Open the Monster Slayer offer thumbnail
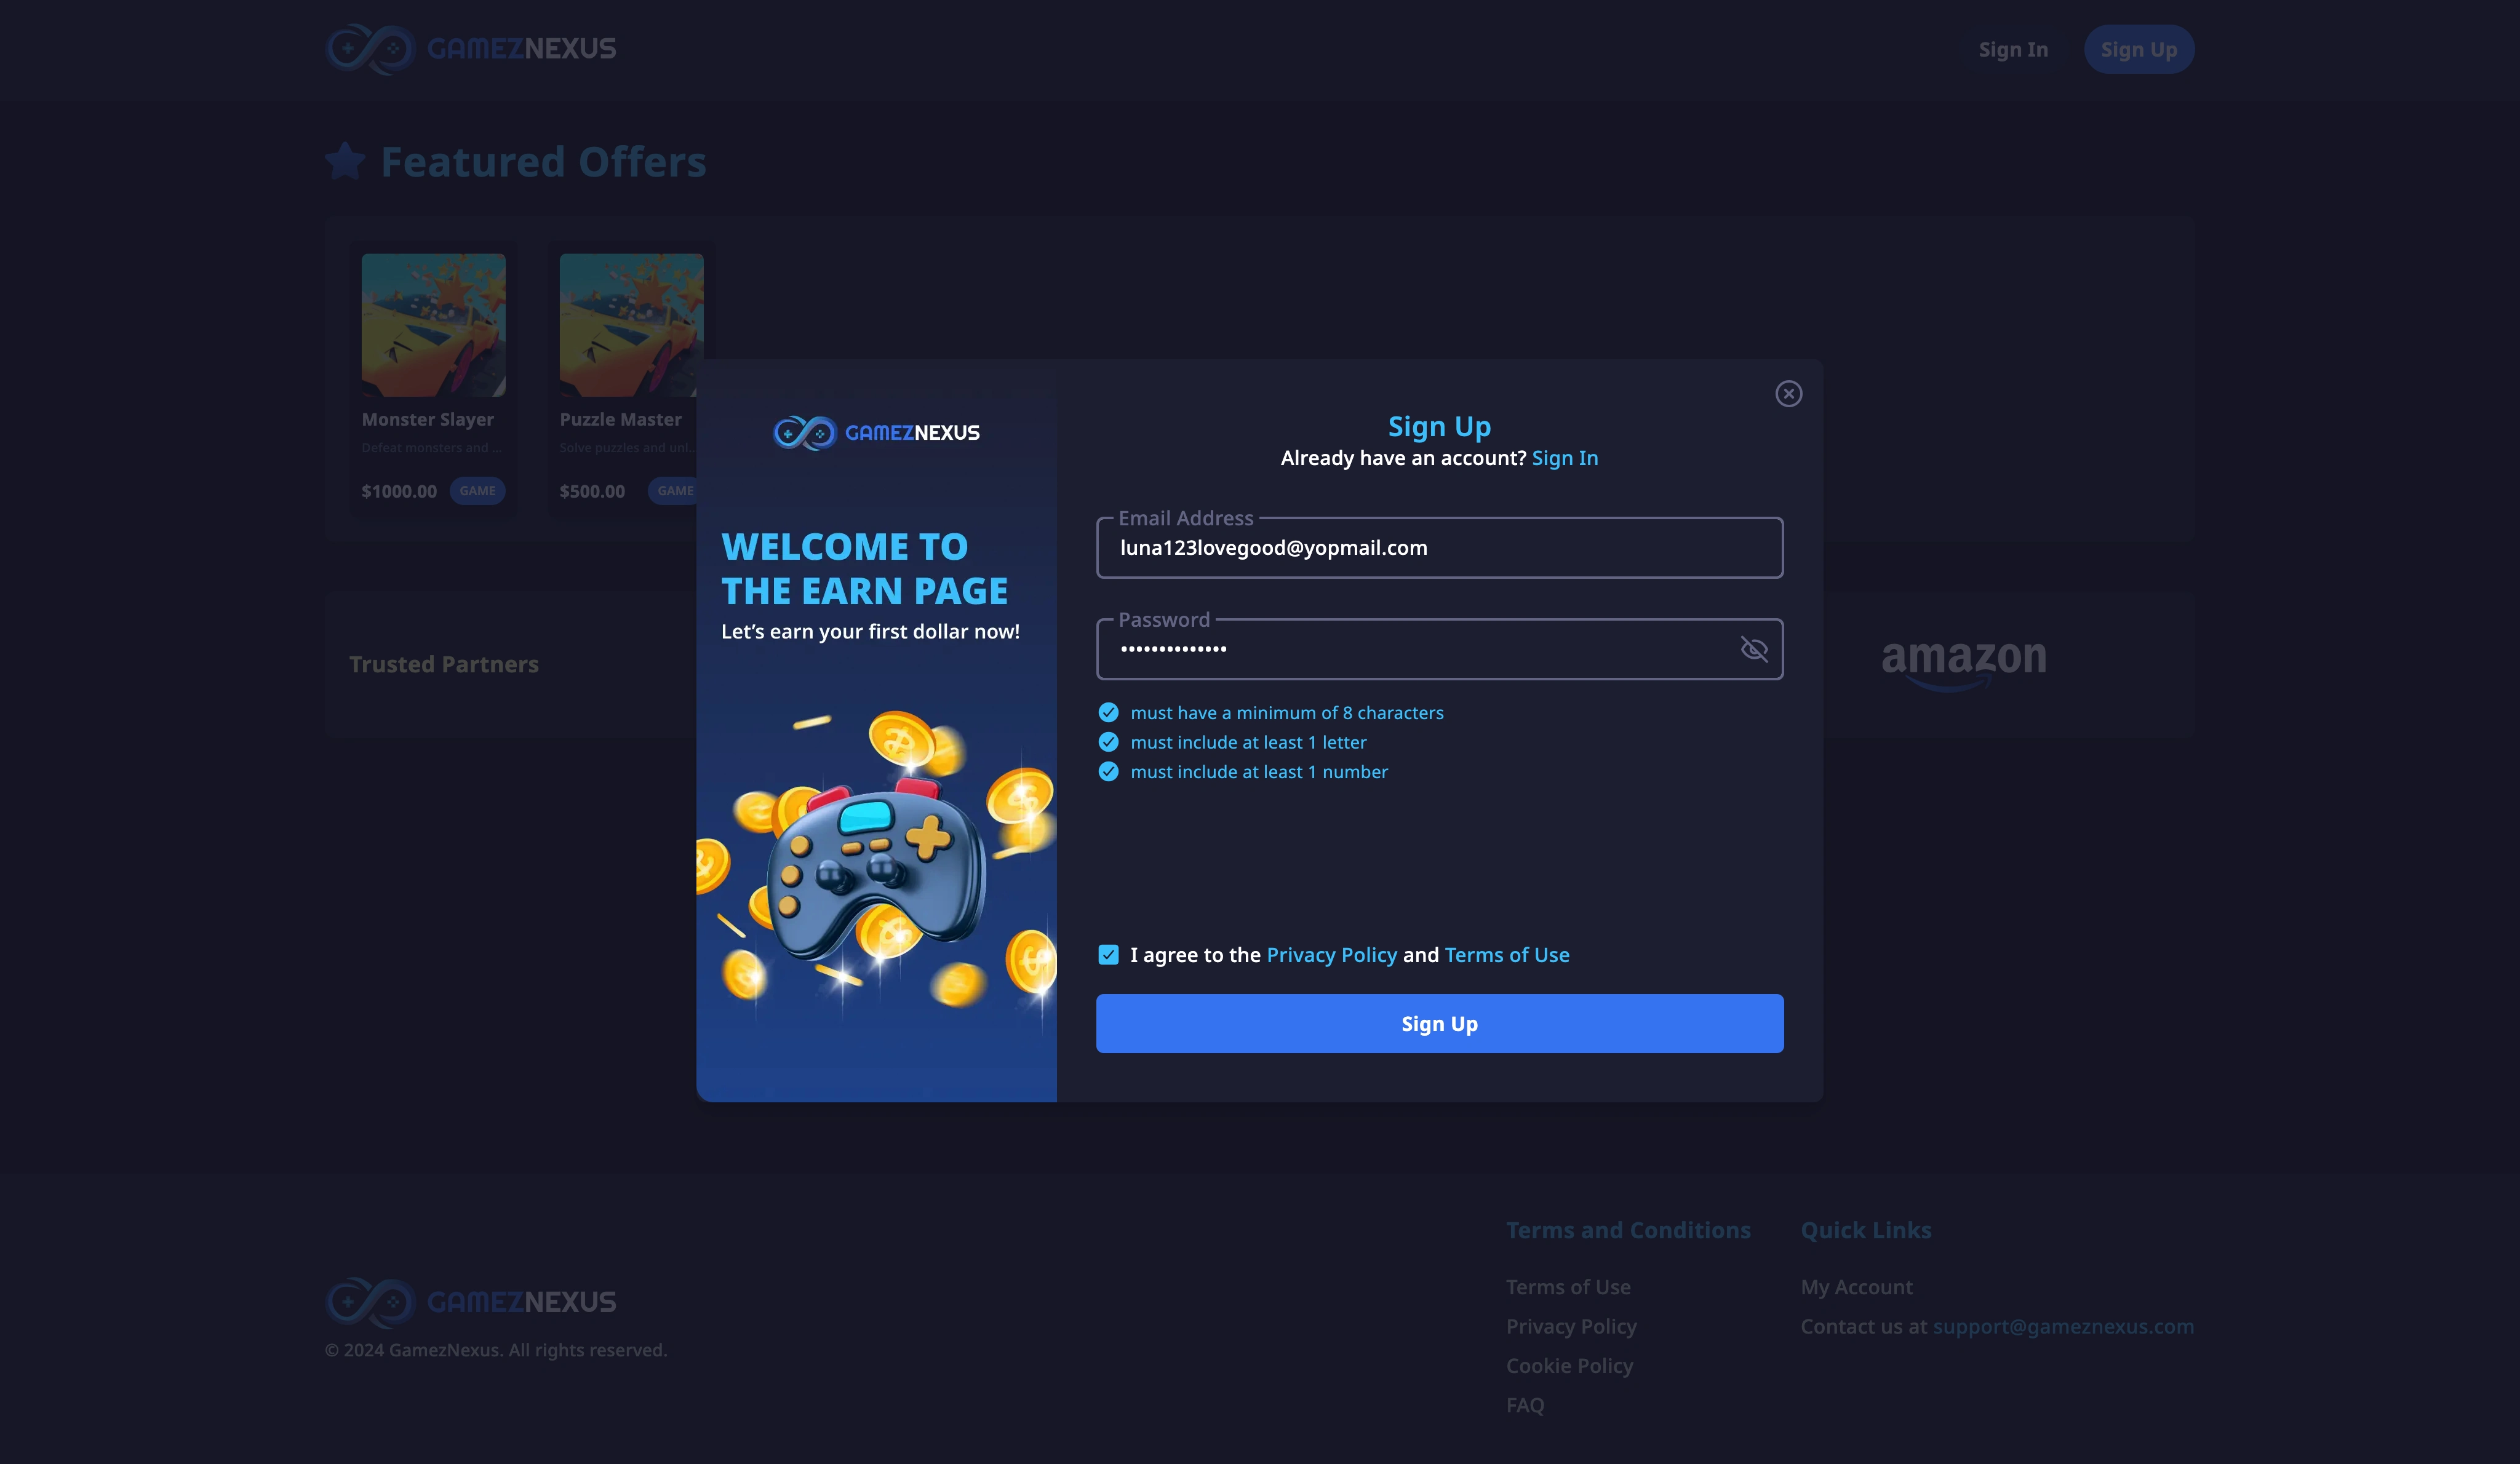This screenshot has width=2520, height=1464. pos(433,325)
